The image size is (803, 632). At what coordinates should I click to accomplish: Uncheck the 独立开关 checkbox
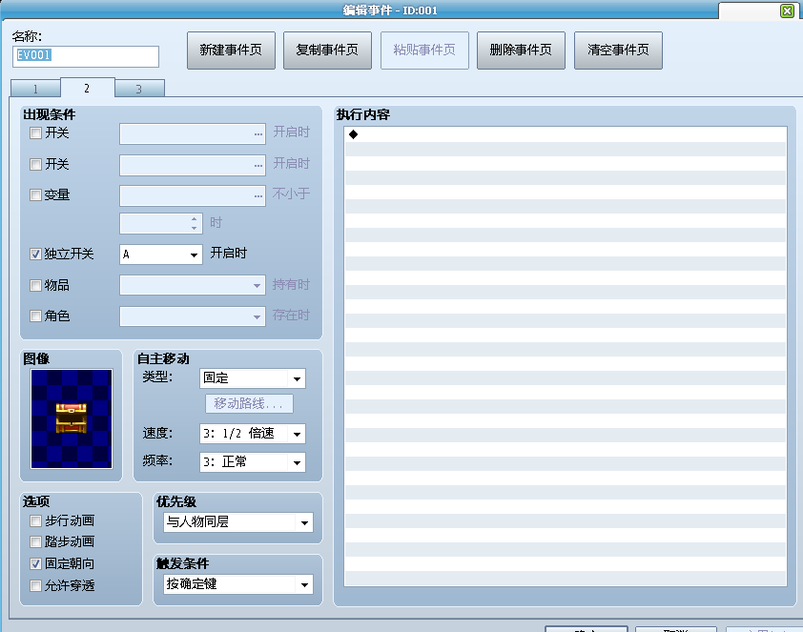36,254
